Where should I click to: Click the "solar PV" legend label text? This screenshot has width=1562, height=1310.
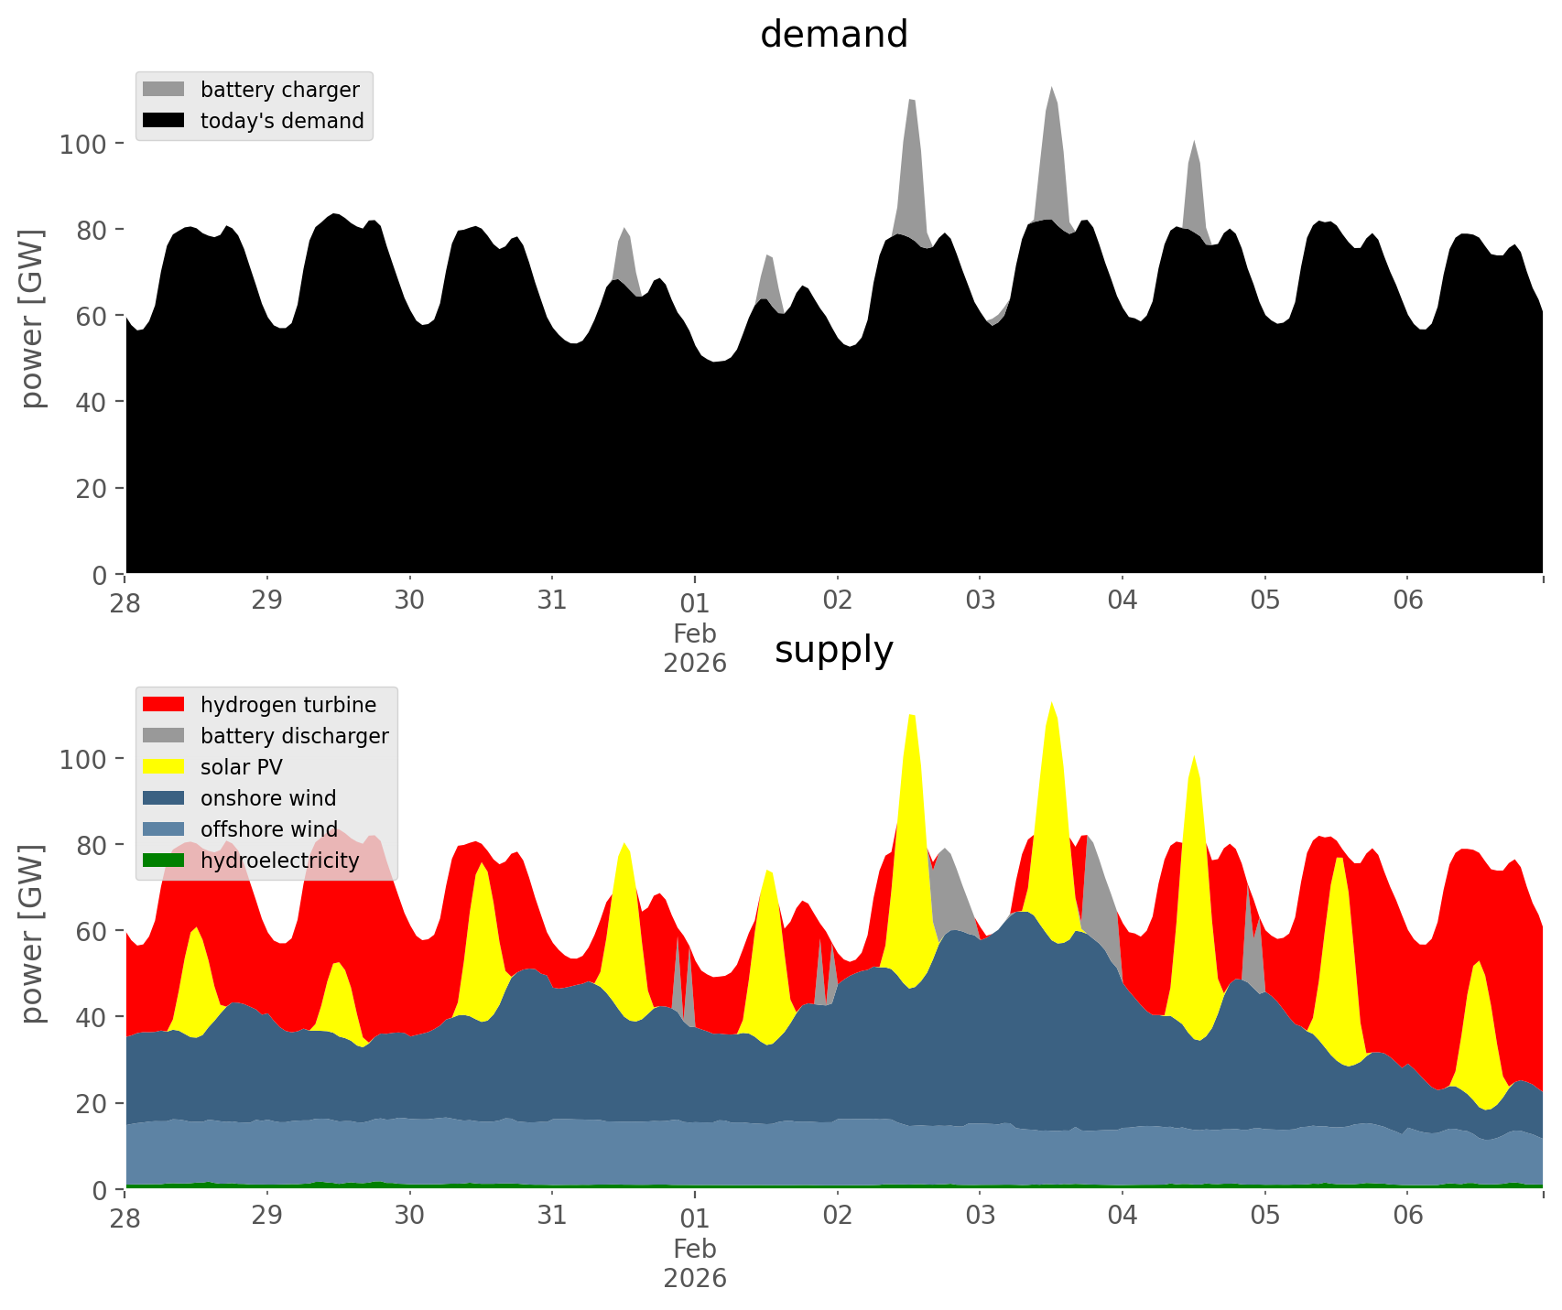[242, 767]
